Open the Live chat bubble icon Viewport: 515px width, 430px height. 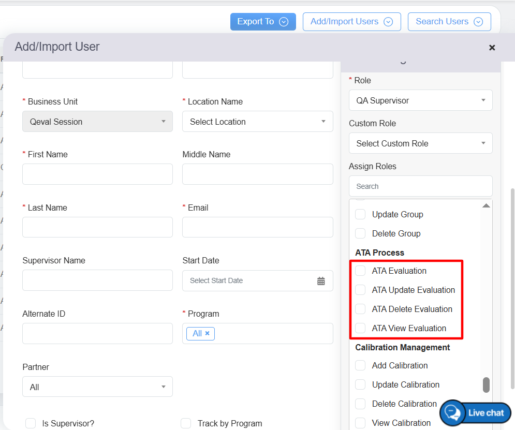pyautogui.click(x=453, y=412)
